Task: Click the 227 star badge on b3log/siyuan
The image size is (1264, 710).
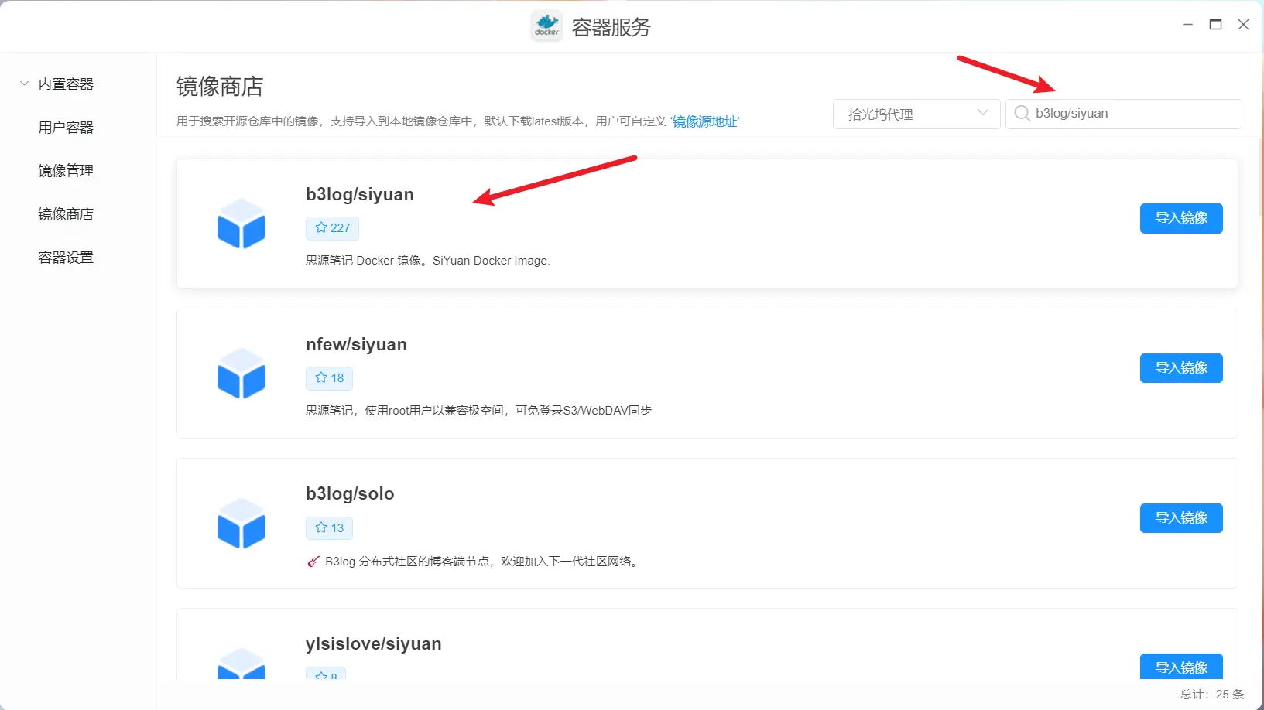Action: pyautogui.click(x=332, y=228)
